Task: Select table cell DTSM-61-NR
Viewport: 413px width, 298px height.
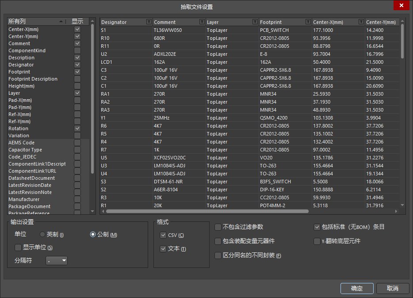Action: [179, 182]
